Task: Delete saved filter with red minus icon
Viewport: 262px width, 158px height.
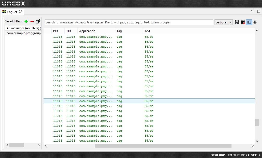Action: tap(32, 21)
